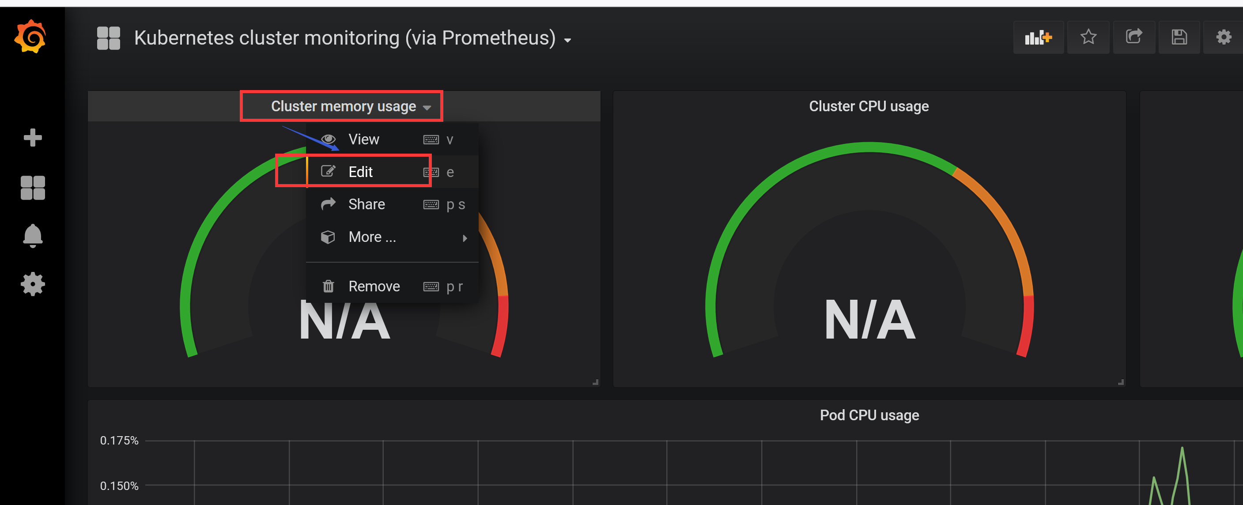Select View from the panel menu
1243x505 pixels.
tap(363, 139)
